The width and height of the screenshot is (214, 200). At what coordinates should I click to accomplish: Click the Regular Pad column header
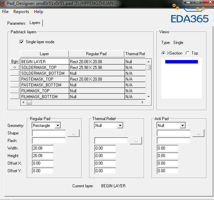click(x=96, y=54)
